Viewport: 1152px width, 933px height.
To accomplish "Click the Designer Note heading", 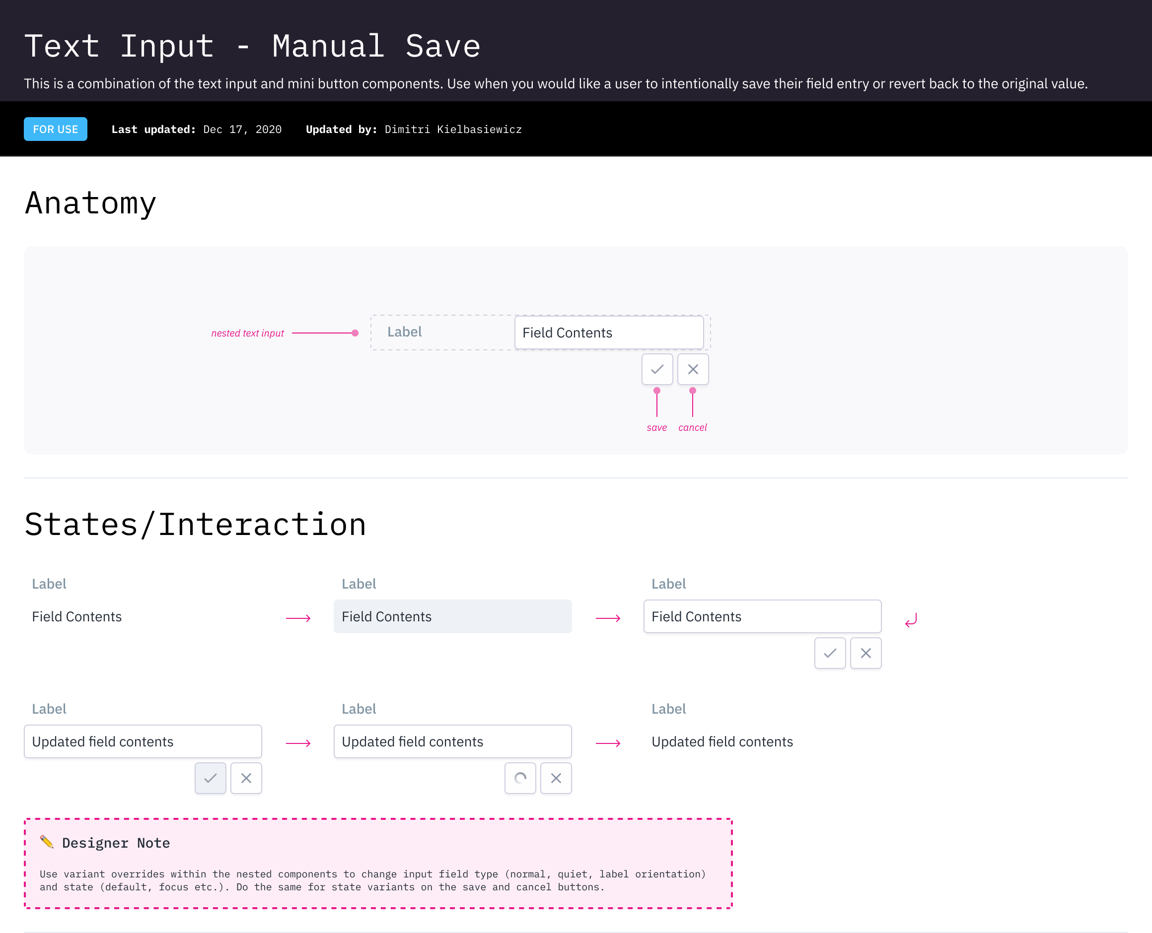I will pyautogui.click(x=116, y=843).
